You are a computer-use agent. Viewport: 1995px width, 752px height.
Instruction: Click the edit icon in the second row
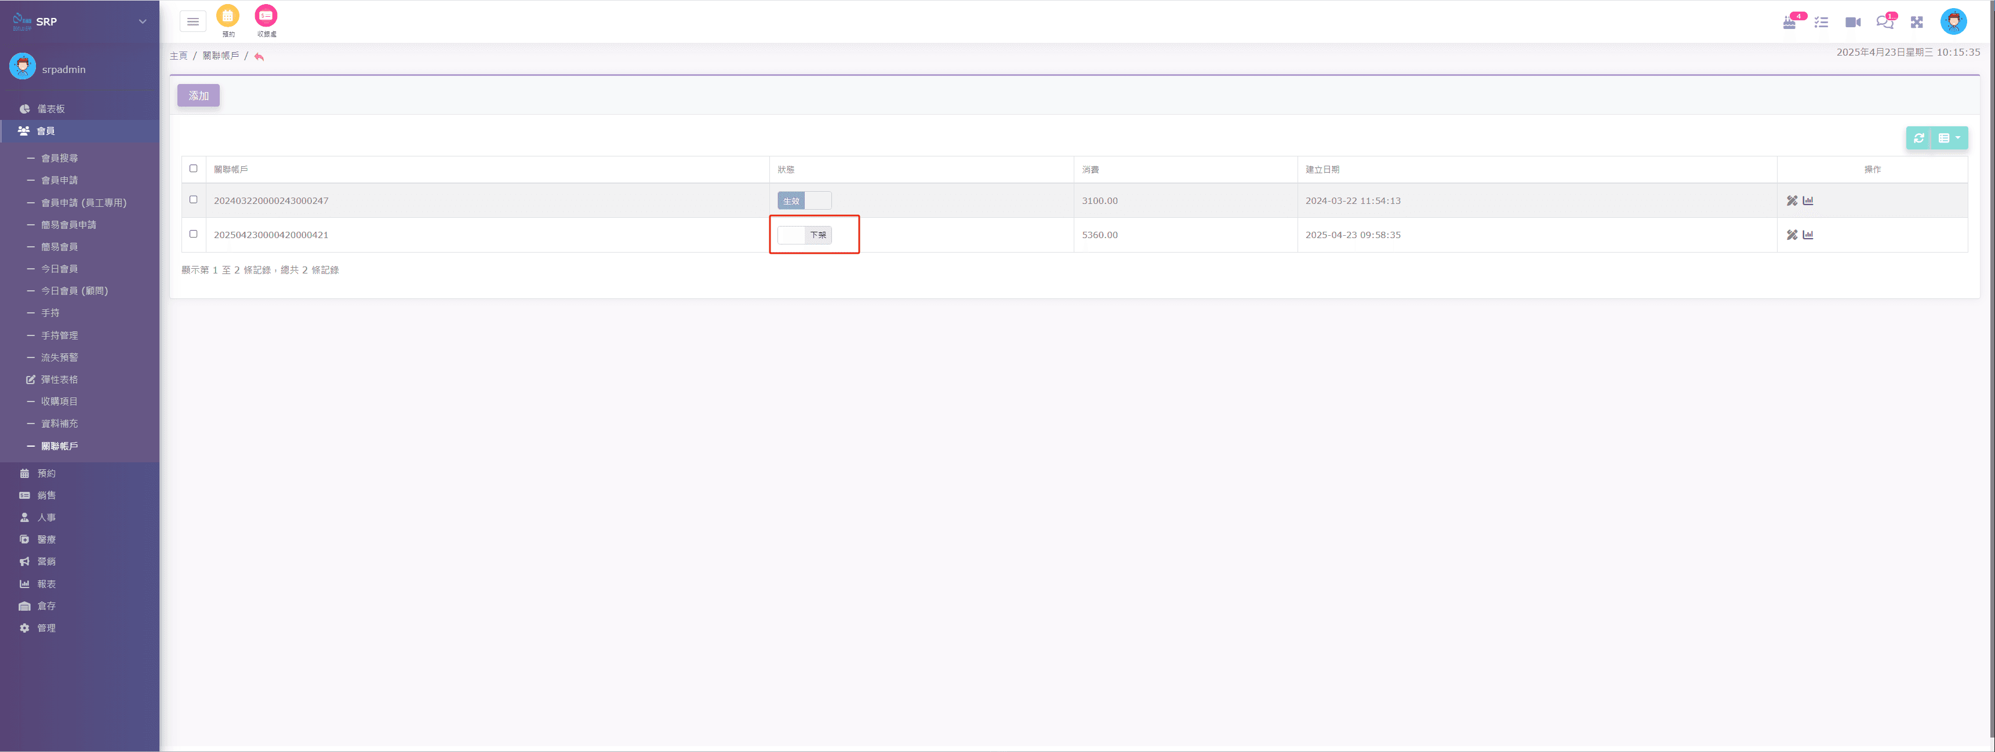(1791, 235)
